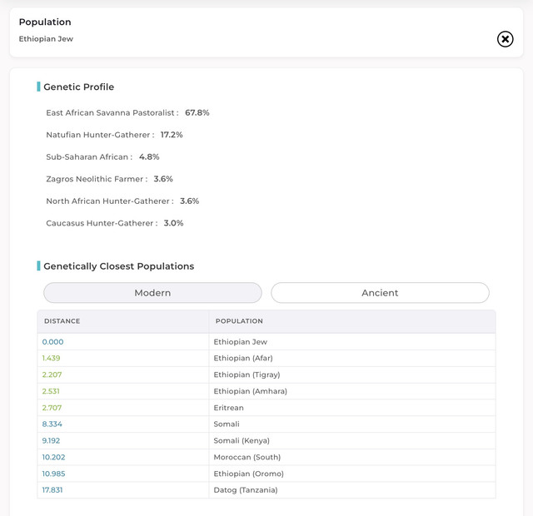Click the 10.985 distance value
Image resolution: width=533 pixels, height=516 pixels.
pyautogui.click(x=53, y=474)
